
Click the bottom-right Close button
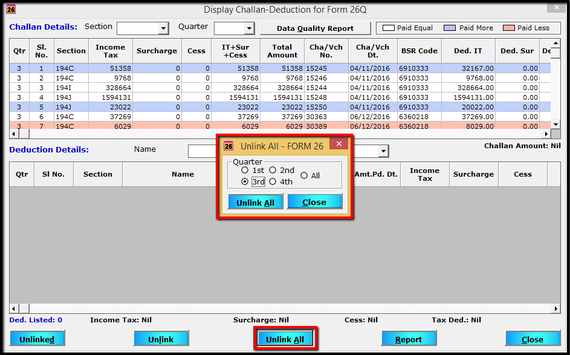point(533,339)
